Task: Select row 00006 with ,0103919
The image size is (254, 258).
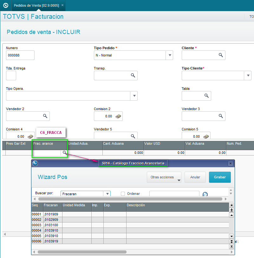Action: coord(130,241)
